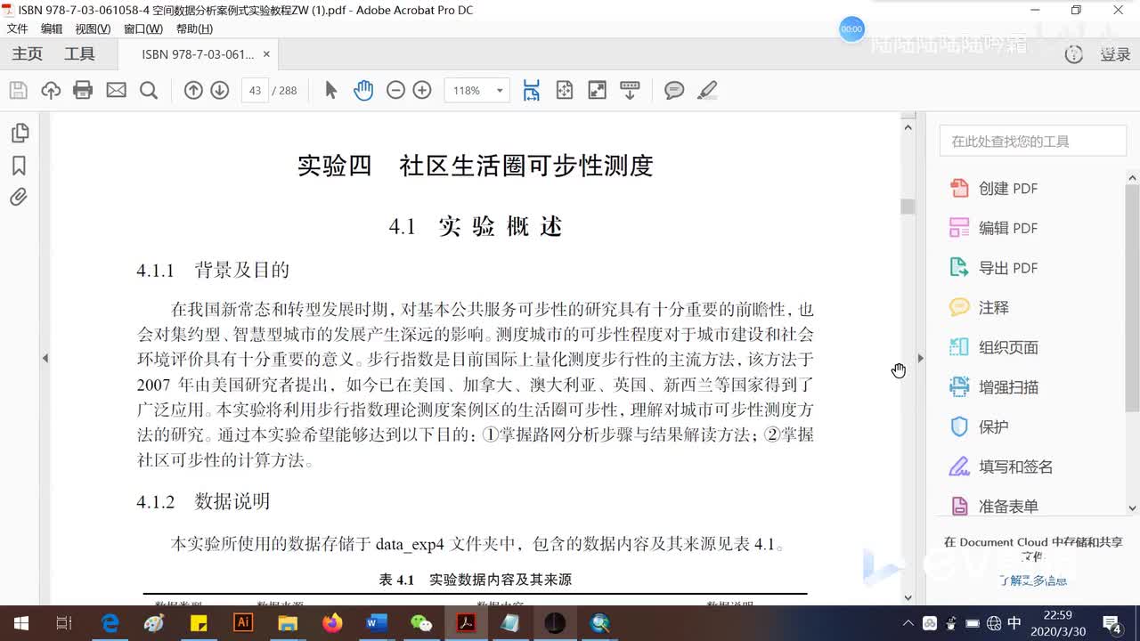Click the tool search box
1140x641 pixels.
coord(1033,141)
